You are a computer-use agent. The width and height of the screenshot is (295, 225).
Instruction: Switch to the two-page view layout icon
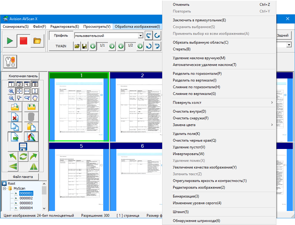19,84
